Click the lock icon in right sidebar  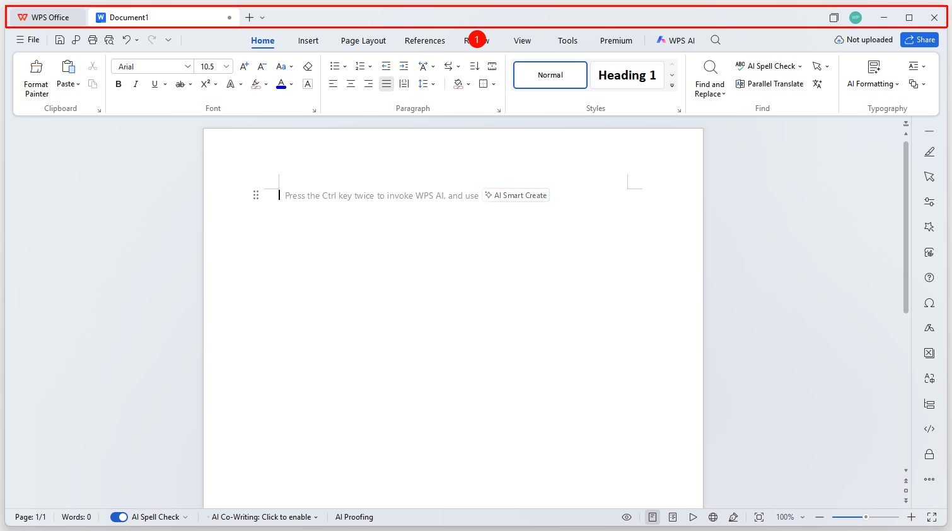pyautogui.click(x=929, y=454)
